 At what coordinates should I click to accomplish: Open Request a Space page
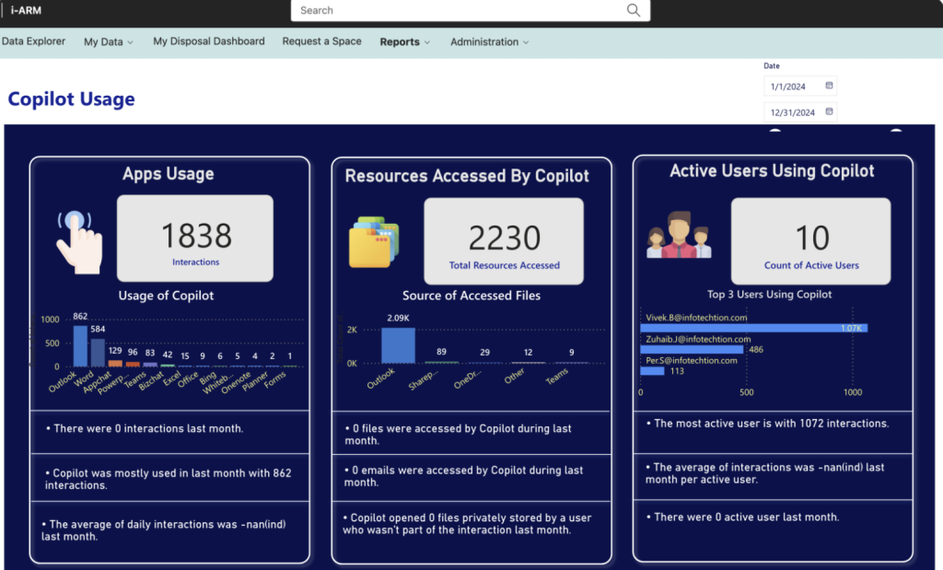321,41
